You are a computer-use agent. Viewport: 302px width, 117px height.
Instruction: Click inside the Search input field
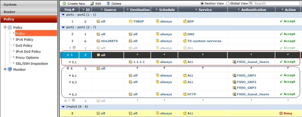(277, 3)
